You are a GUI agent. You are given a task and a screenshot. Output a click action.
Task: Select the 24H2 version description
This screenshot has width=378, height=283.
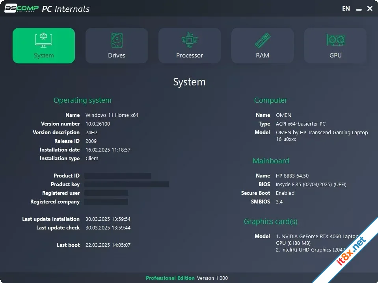(91, 132)
